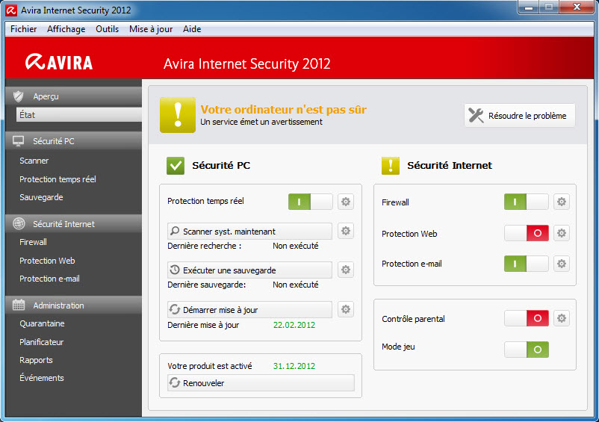Open Quarantaine in sidebar
The height and width of the screenshot is (422, 599).
pyautogui.click(x=42, y=323)
